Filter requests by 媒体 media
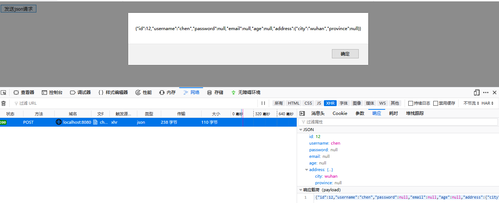499x203 pixels. tap(370, 104)
